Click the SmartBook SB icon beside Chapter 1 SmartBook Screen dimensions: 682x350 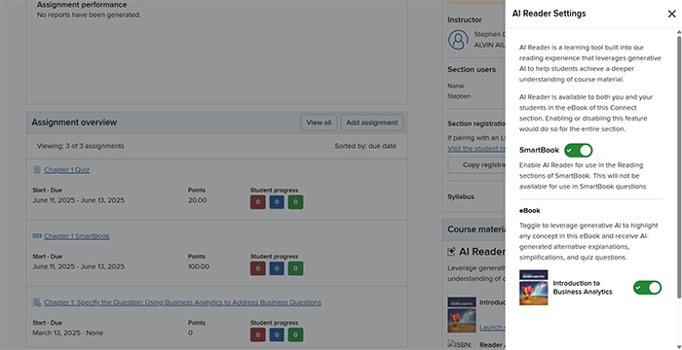[x=37, y=236]
